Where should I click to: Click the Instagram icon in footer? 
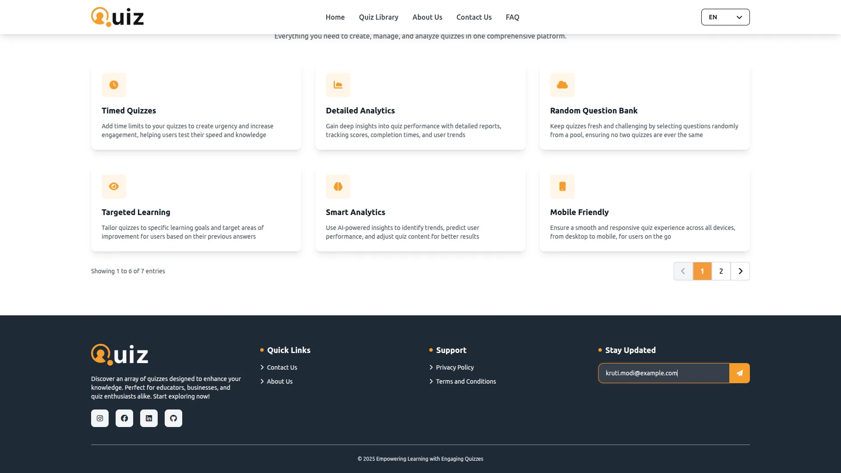(100, 418)
